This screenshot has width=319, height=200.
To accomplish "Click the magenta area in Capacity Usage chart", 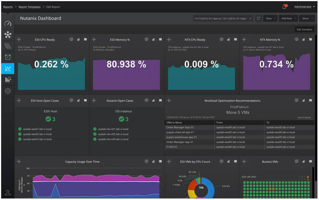I will coord(95,178).
